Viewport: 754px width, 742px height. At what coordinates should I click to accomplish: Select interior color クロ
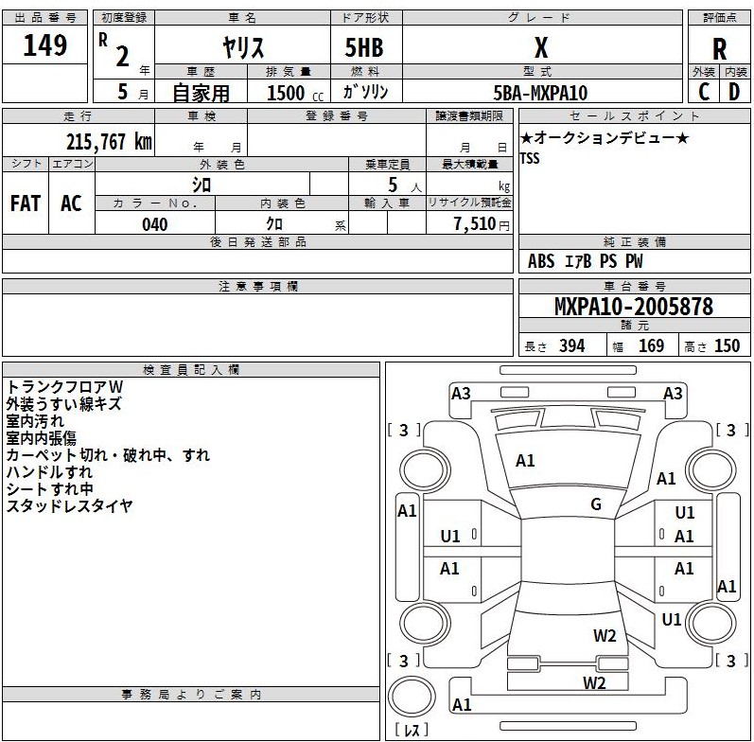point(274,223)
